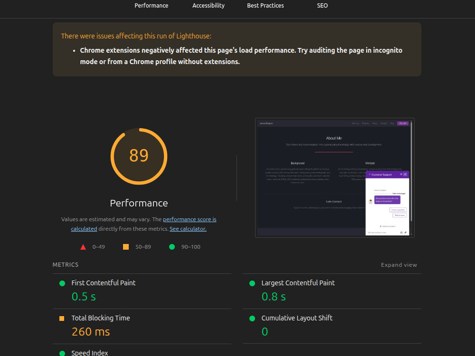Jump to the SEO category tab
The height and width of the screenshot is (356, 475).
(323, 5)
